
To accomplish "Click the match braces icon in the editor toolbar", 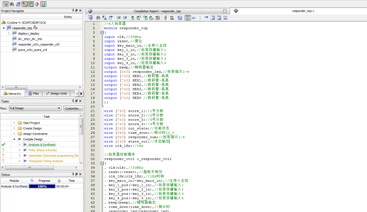I will (x=111, y=17).
